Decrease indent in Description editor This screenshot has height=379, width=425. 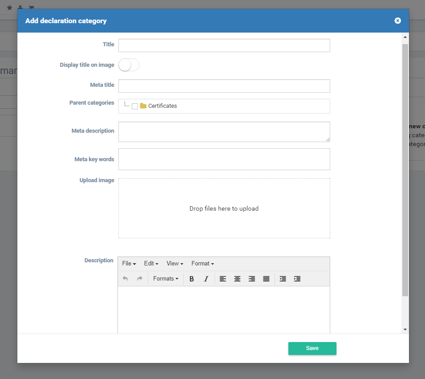(283, 279)
